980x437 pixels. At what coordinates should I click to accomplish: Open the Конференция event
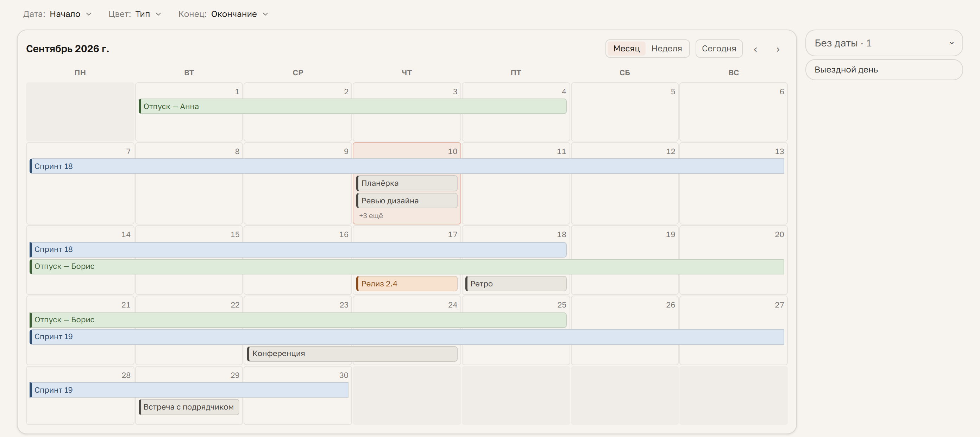click(352, 354)
